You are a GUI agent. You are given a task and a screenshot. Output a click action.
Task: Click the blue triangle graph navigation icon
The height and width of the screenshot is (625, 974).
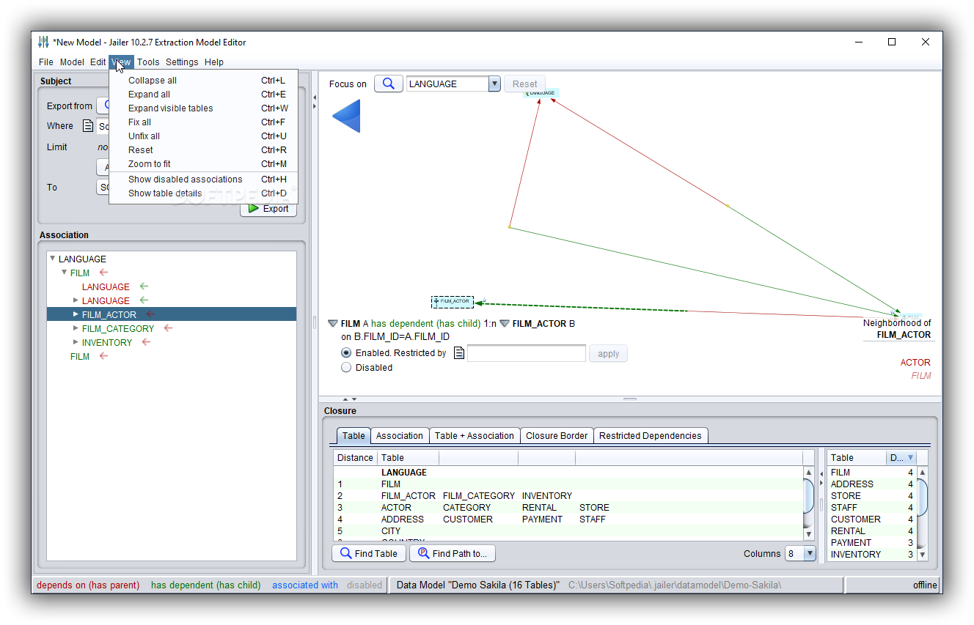[347, 117]
